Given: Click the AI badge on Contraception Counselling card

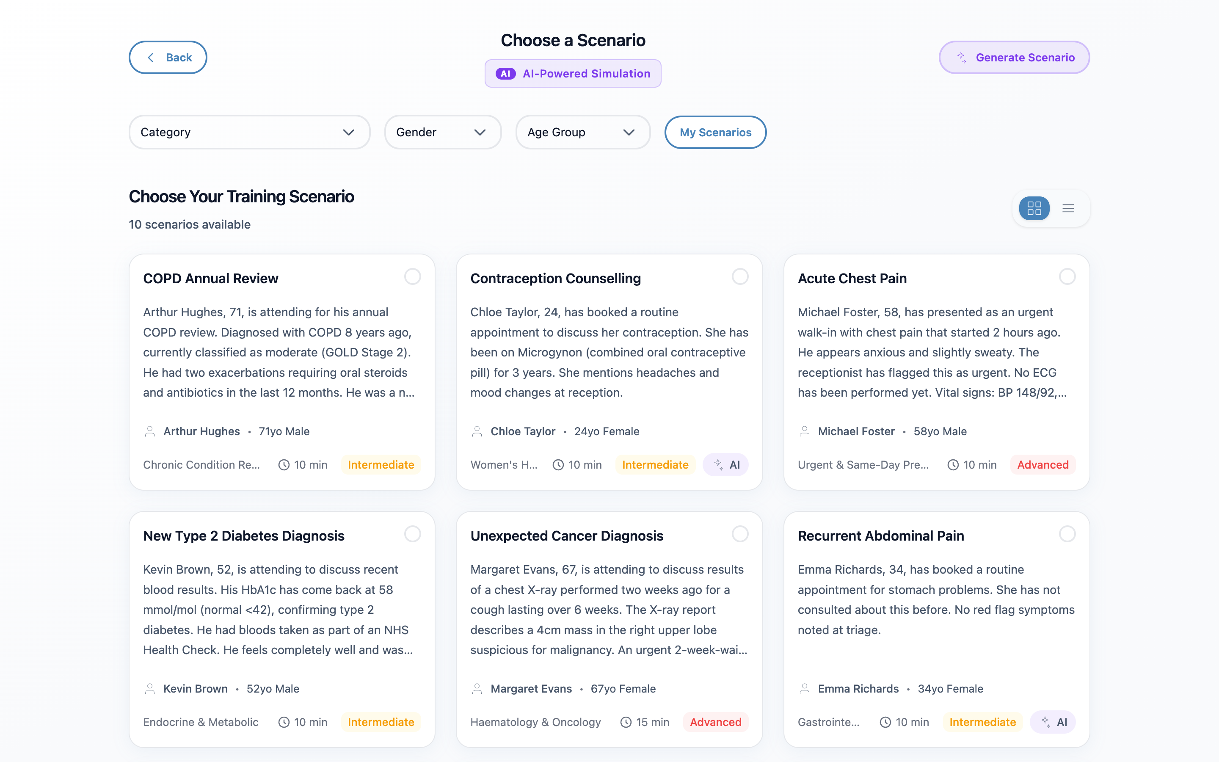Looking at the screenshot, I should (x=726, y=465).
